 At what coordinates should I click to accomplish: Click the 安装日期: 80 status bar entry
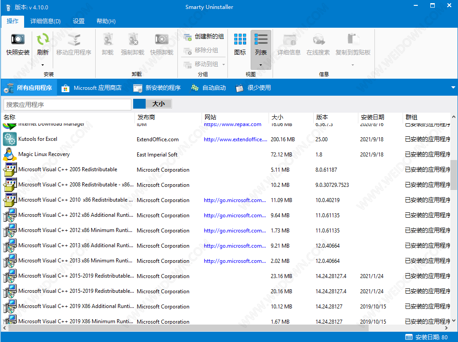[x=432, y=338]
